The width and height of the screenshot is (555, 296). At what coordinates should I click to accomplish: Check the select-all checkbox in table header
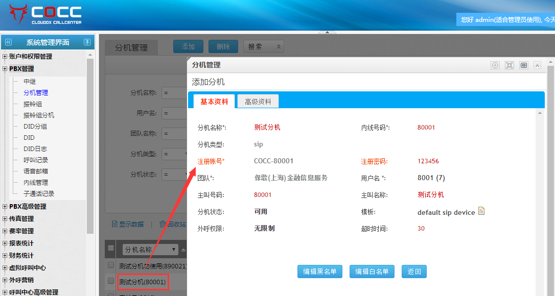click(111, 249)
